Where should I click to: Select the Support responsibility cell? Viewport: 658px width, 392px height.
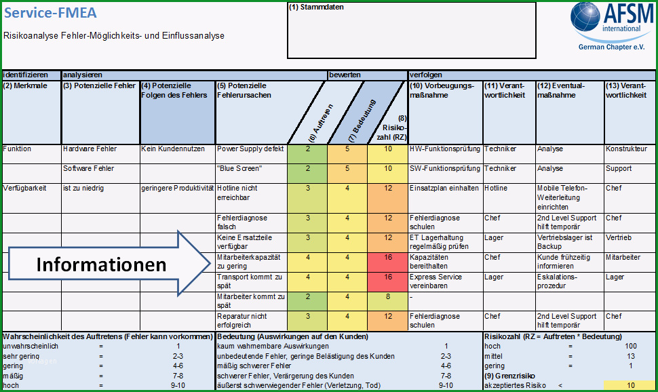click(x=630, y=174)
